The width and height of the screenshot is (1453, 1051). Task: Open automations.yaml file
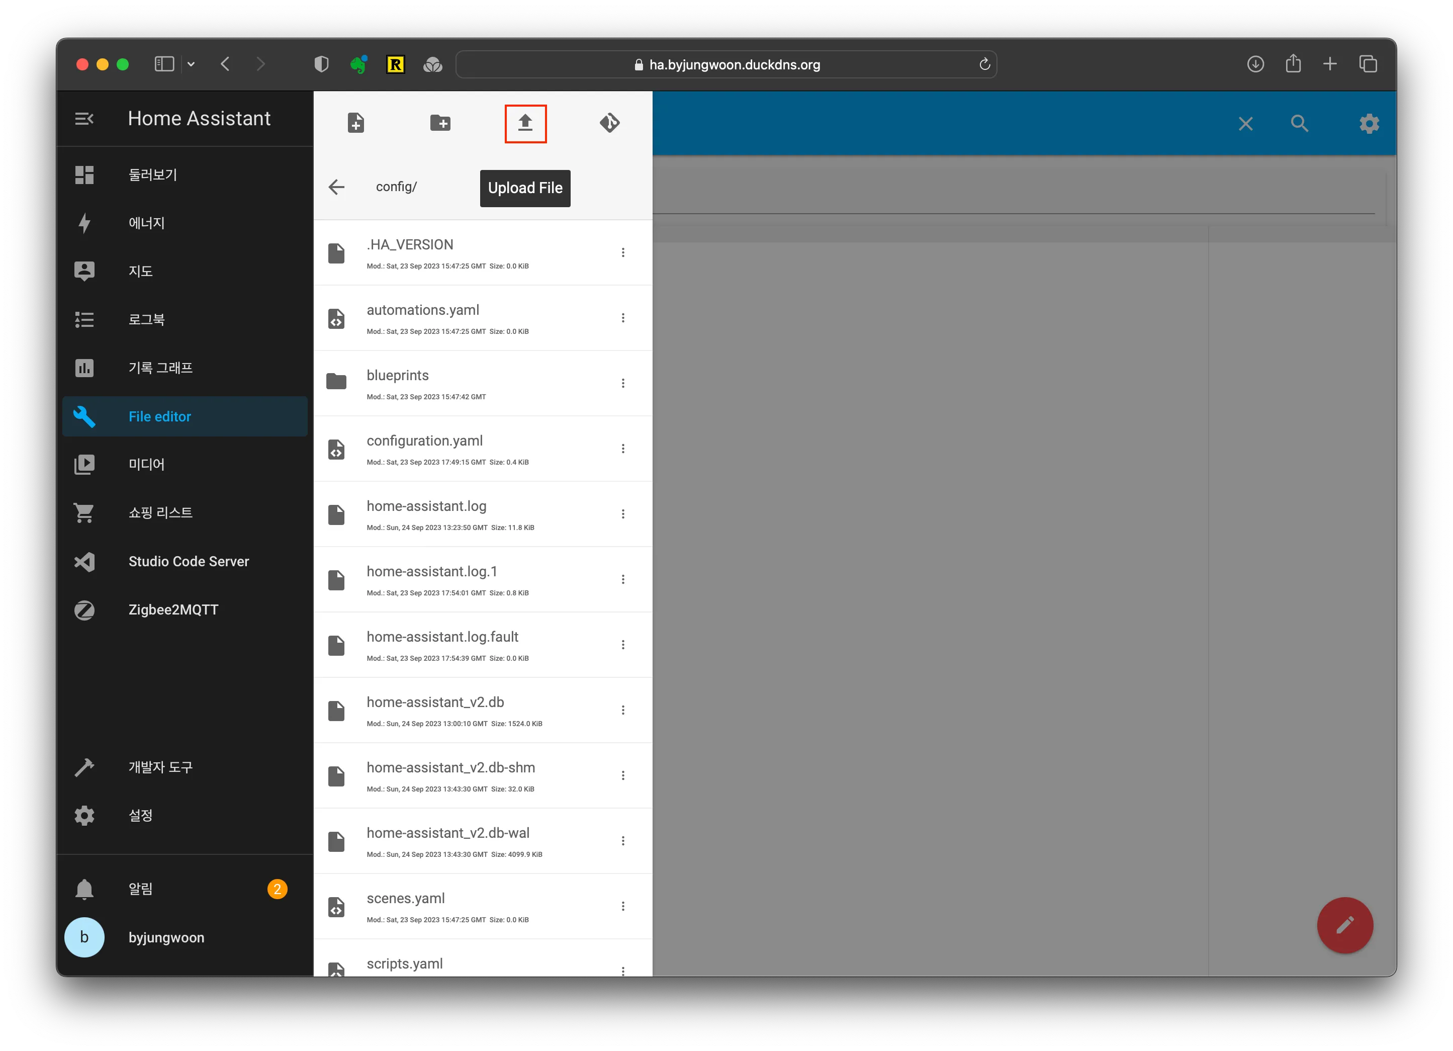click(483, 318)
